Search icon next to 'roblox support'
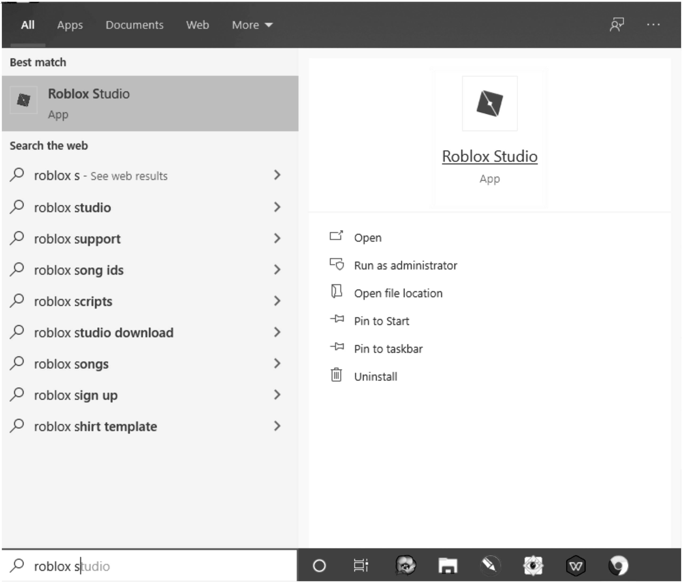The height and width of the screenshot is (583, 683). tap(17, 238)
